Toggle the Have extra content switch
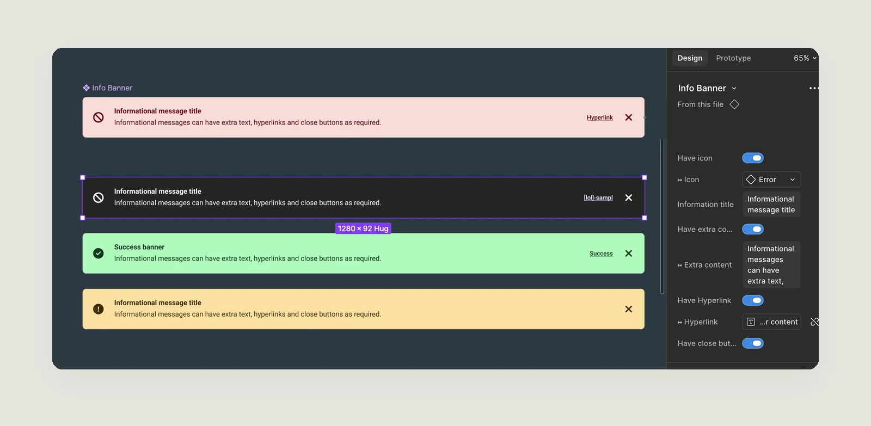871x426 pixels. click(x=753, y=230)
